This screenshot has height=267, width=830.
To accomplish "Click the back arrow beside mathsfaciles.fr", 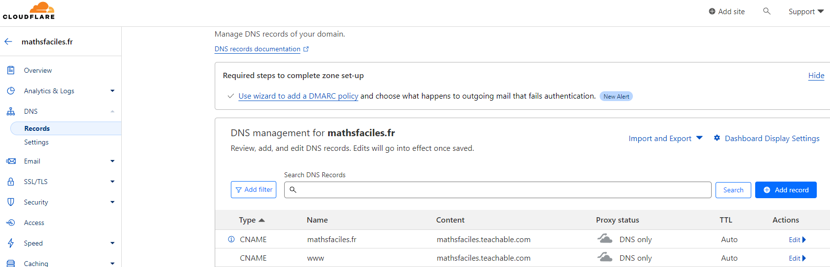I will point(8,41).
